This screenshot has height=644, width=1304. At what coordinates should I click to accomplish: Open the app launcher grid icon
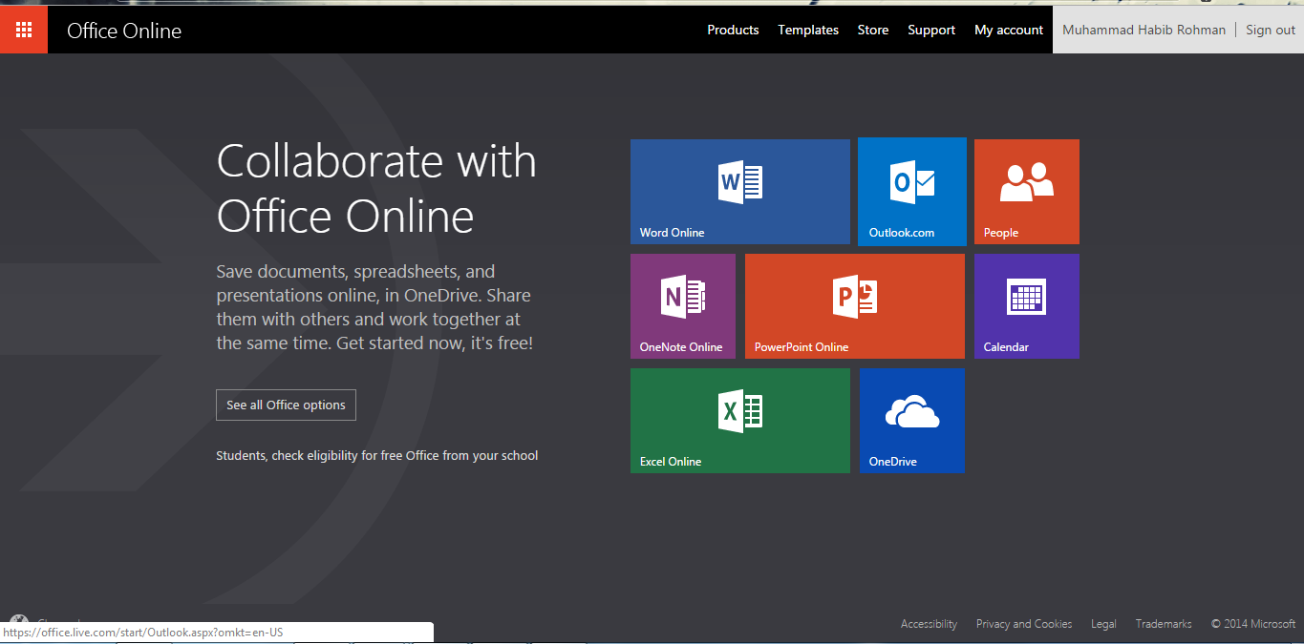coord(24,30)
